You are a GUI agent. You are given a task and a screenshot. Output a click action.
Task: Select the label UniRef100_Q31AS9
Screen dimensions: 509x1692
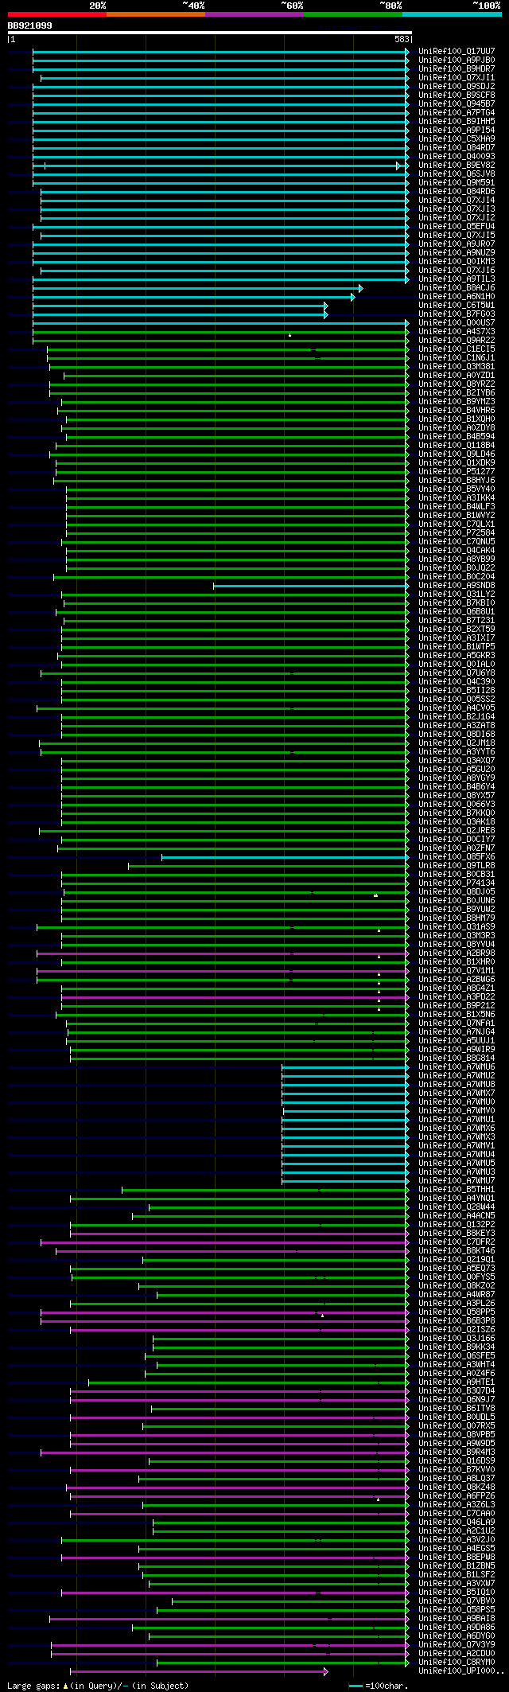pyautogui.click(x=457, y=926)
